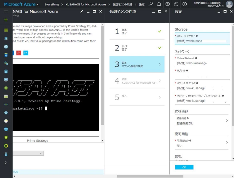Screen dimensions: 234x178
Task: Click the green plus New resource icon
Action: [x=6, y=20]
